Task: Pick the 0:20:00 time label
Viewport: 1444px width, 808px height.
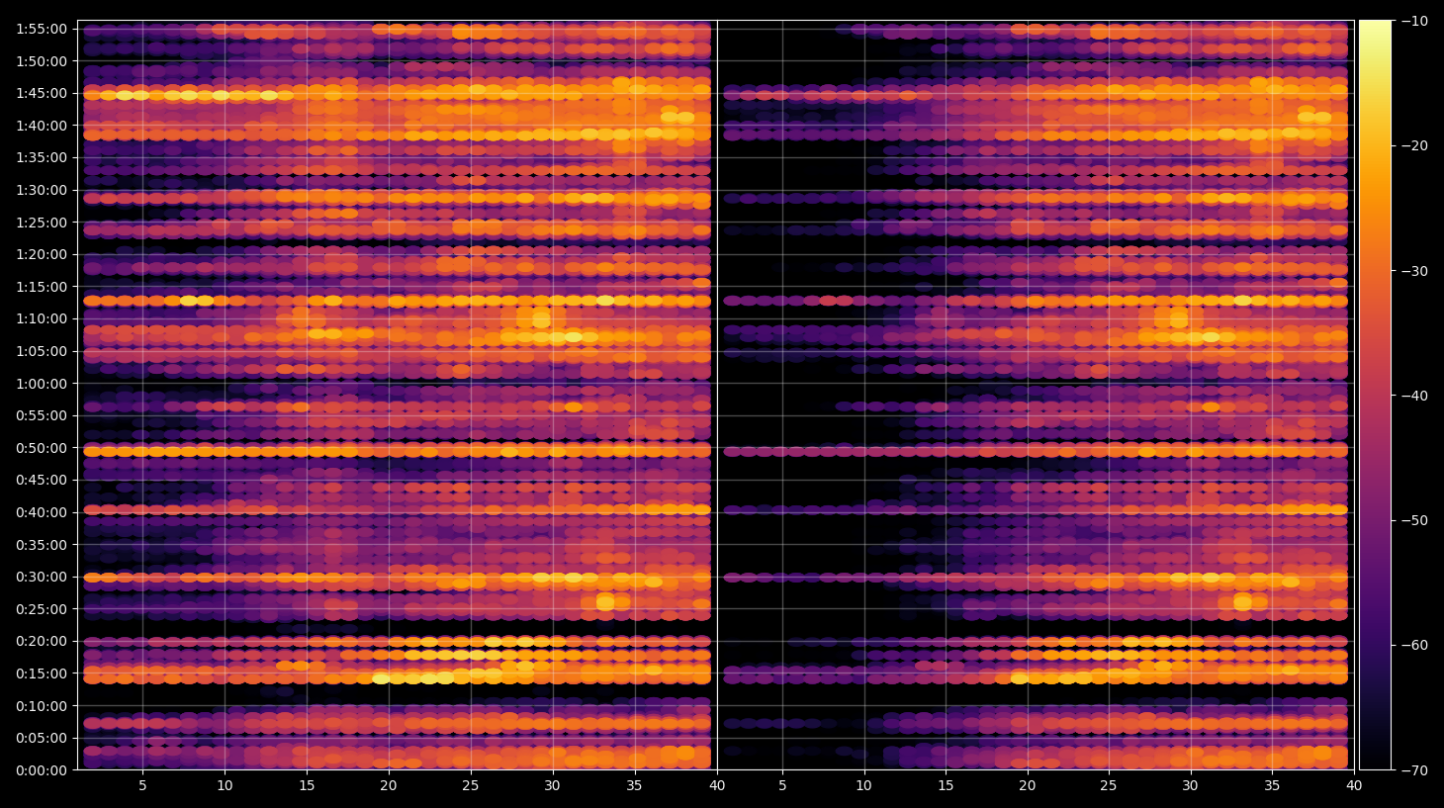Action: [42, 641]
